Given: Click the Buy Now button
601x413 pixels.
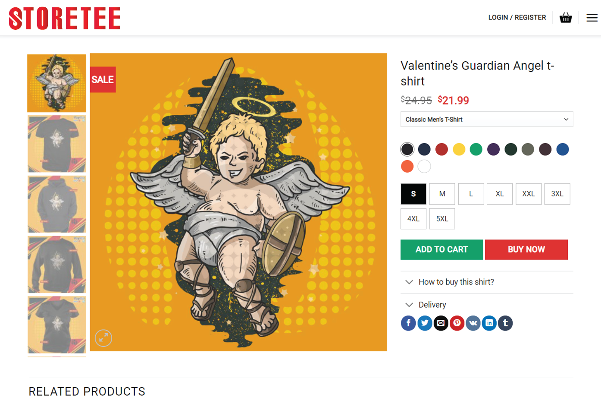Looking at the screenshot, I should coord(526,249).
